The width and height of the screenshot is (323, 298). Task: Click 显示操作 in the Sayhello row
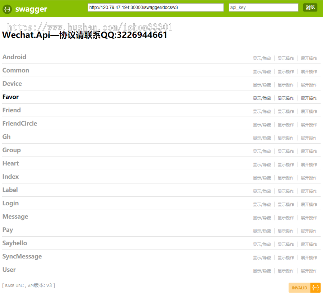(x=286, y=245)
